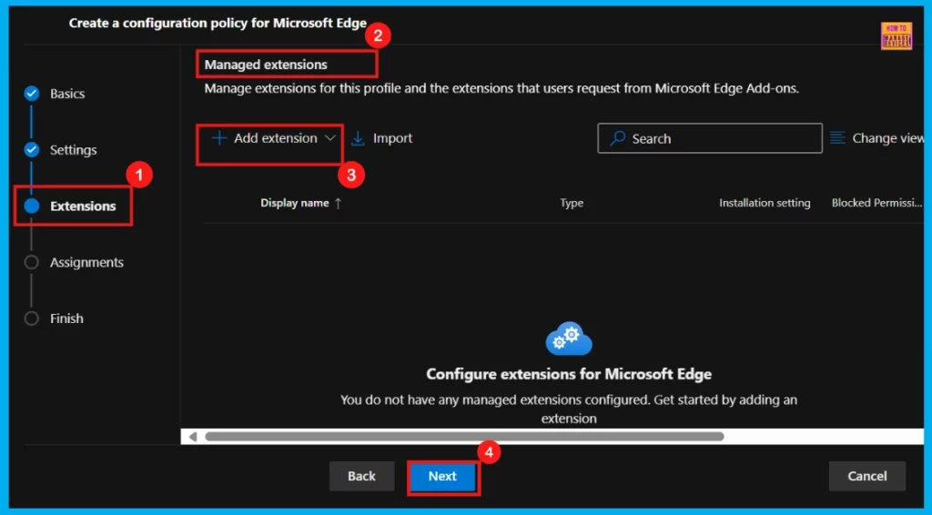Viewport: 932px width, 515px height.
Task: Click 'Create a configuration policy for Microsoft Edge' title
Action: 218,23
